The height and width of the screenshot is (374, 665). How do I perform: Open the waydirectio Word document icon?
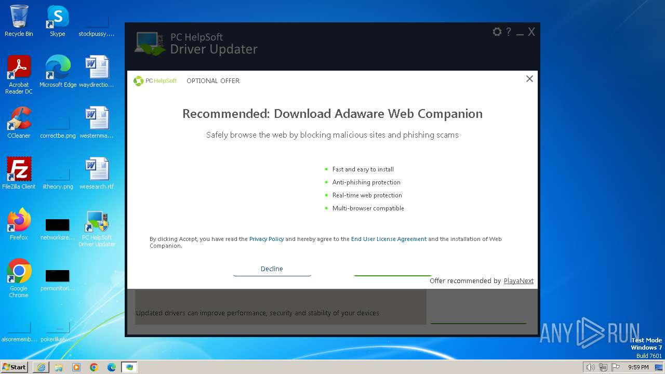click(x=97, y=71)
